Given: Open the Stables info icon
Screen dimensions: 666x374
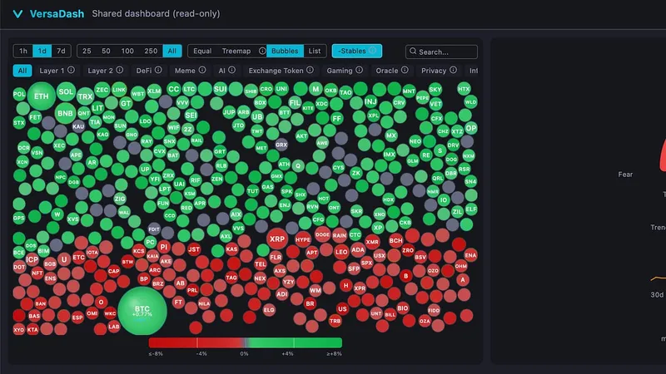Looking at the screenshot, I should click(372, 51).
